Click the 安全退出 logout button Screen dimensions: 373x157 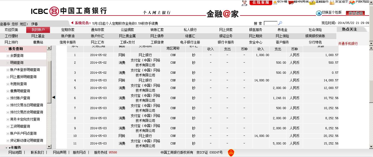coord(355,13)
